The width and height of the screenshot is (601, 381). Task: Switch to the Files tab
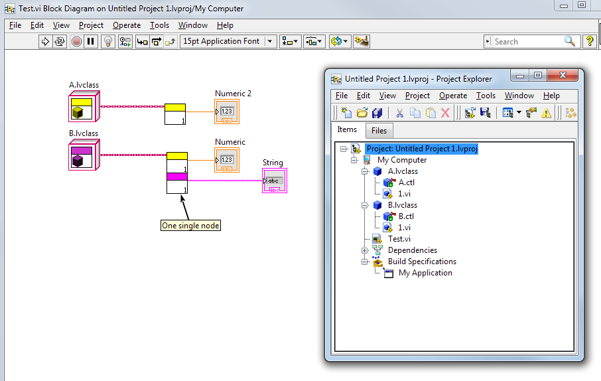(x=379, y=131)
